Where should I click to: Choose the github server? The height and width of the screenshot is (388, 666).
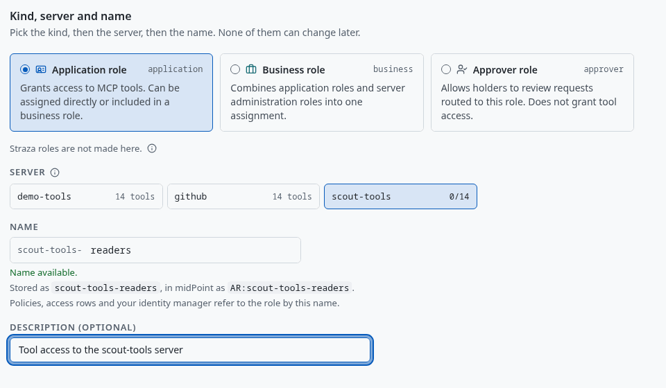coord(244,196)
